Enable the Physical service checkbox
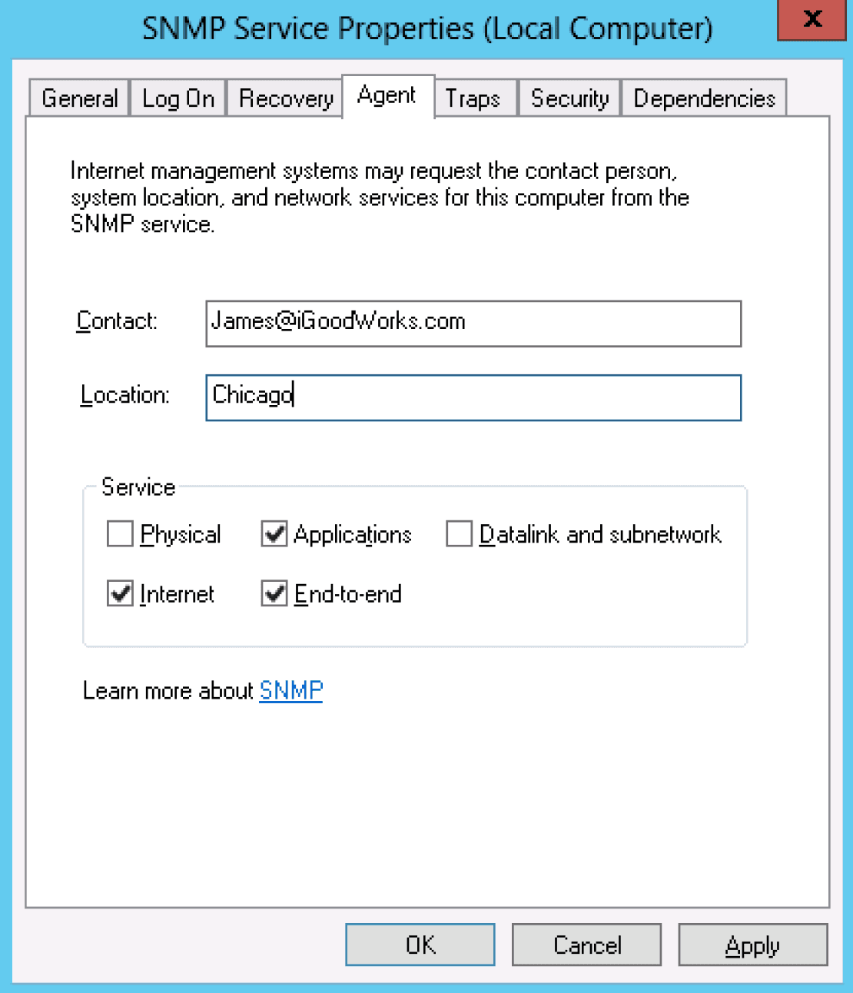The width and height of the screenshot is (853, 993). 121,534
